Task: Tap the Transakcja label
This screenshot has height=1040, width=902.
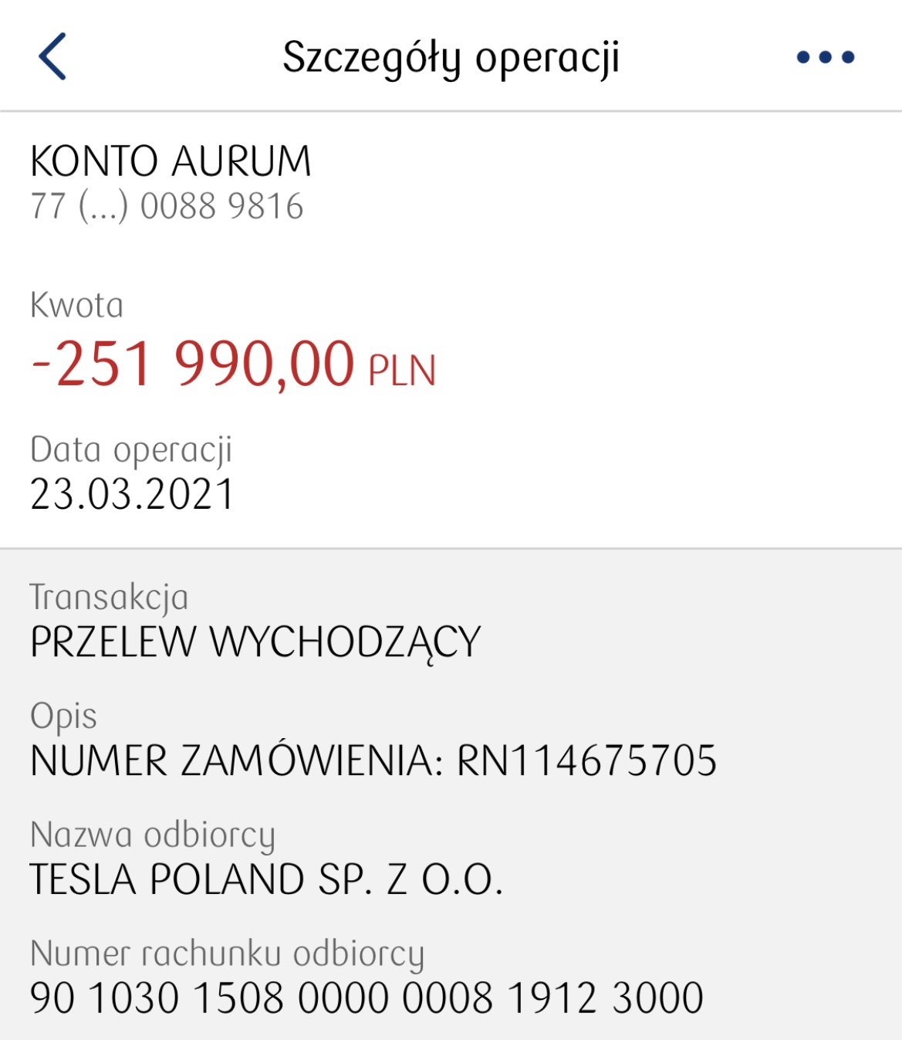Action: [109, 598]
